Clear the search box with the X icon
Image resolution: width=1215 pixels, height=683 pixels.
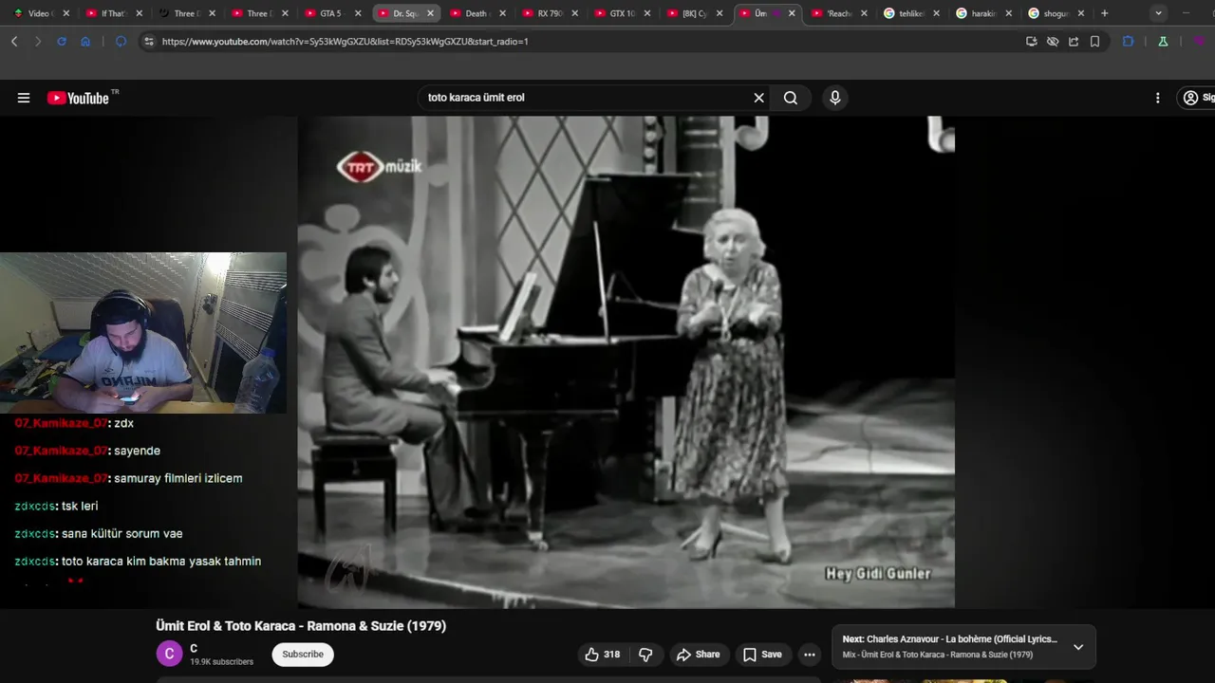click(758, 98)
